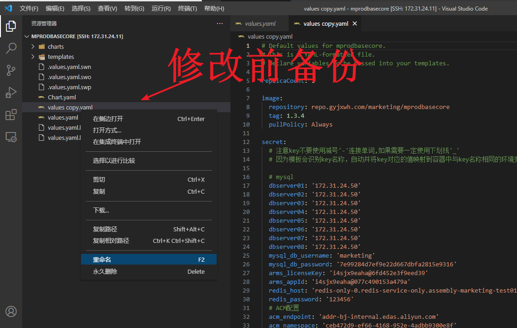This screenshot has height=328, width=517.
Task: Click the arms_licenseKey key
Action: [x=295, y=273]
